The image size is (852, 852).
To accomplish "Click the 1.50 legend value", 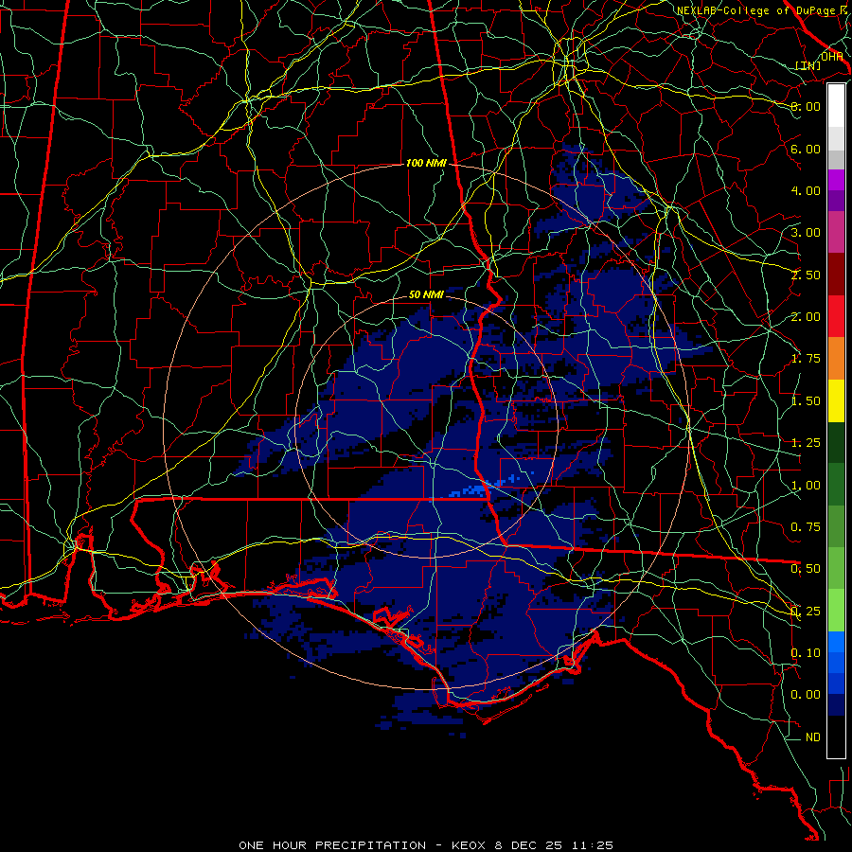I will (806, 401).
